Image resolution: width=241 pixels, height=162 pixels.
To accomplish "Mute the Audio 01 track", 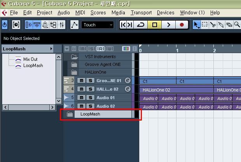I will [x=82, y=98].
